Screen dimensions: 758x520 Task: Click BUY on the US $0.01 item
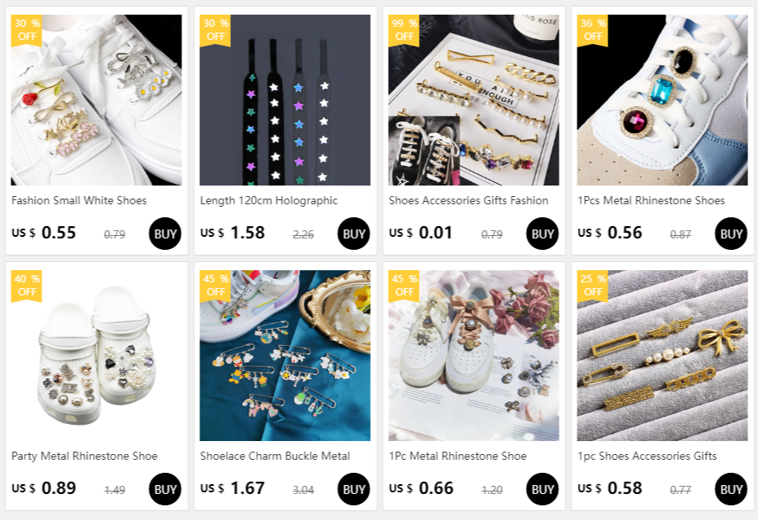point(542,234)
